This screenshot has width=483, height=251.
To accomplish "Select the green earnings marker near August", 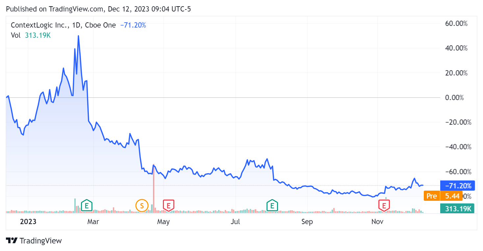I will (x=272, y=205).
